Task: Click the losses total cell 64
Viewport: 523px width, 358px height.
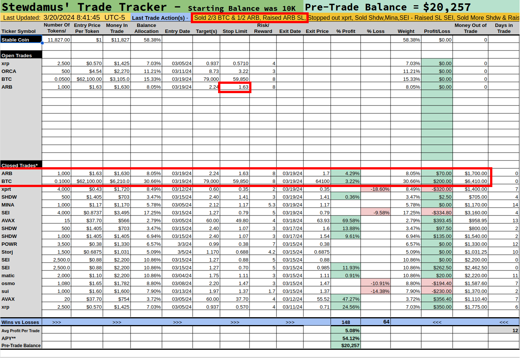Action: pos(376,322)
